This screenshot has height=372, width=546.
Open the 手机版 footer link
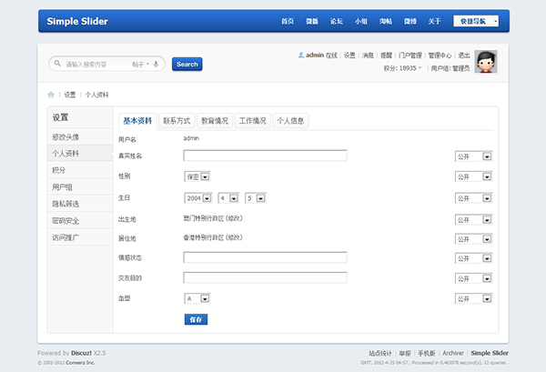coord(427,353)
